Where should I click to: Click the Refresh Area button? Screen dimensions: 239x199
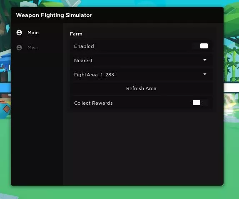[141, 88]
